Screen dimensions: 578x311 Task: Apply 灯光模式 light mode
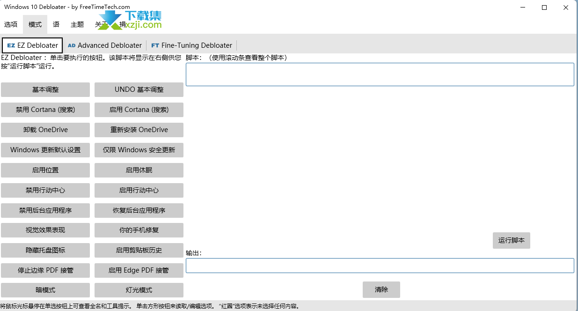tap(139, 290)
